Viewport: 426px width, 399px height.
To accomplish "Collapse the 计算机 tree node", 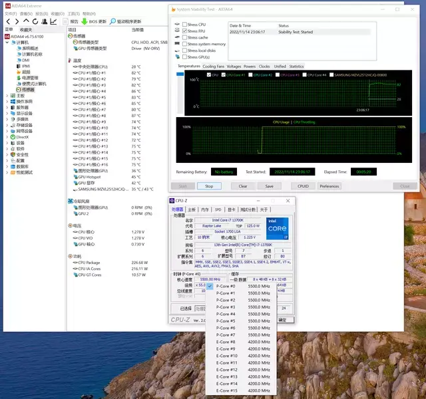I will (x=7, y=43).
